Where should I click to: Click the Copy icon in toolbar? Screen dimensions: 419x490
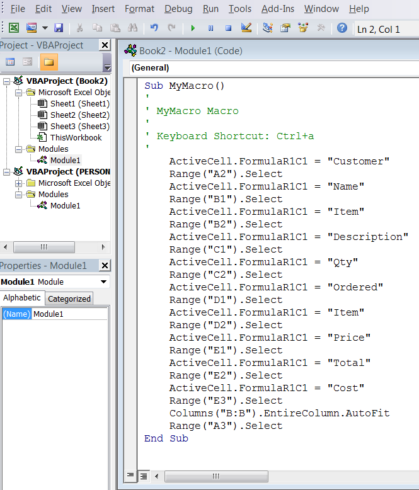tap(97, 28)
